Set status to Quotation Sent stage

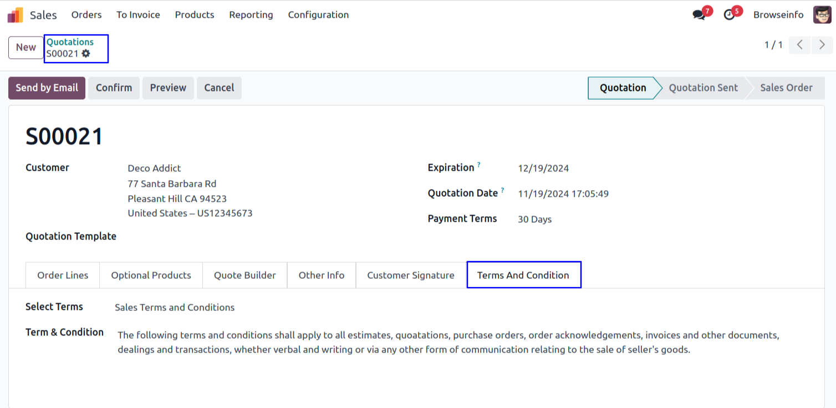(703, 88)
